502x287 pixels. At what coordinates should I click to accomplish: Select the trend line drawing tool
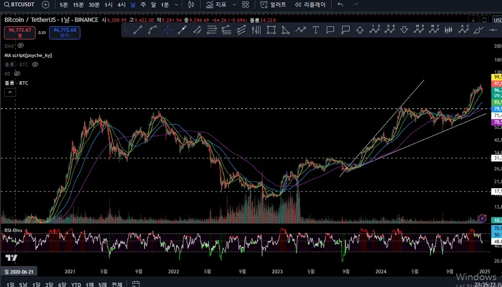pos(138,30)
